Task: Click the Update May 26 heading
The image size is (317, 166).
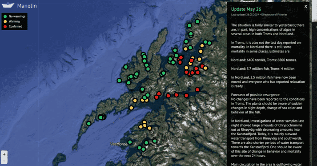Action: [246, 9]
